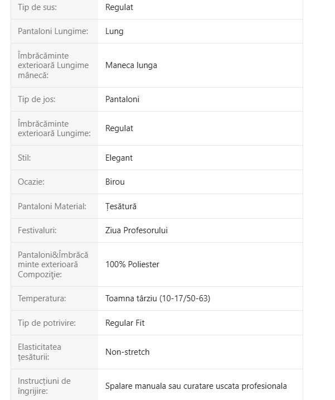Select the "Ziua Profesorului" value text
The height and width of the screenshot is (400, 335).
pyautogui.click(x=136, y=230)
